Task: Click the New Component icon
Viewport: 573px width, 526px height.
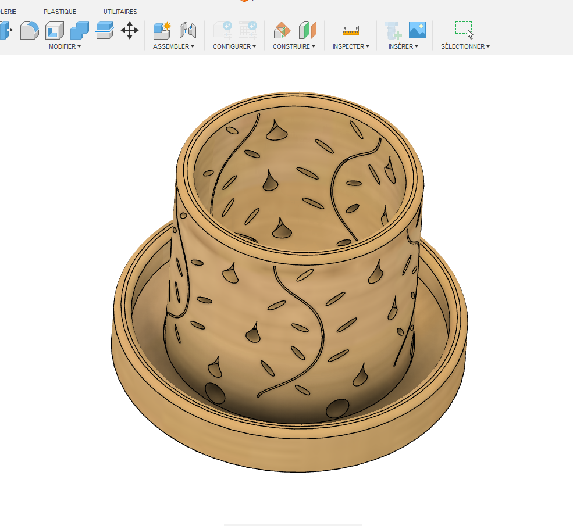Action: 162,30
